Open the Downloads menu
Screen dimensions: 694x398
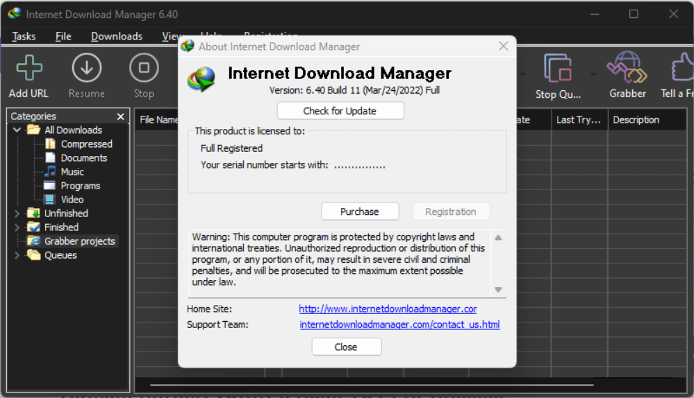(117, 36)
